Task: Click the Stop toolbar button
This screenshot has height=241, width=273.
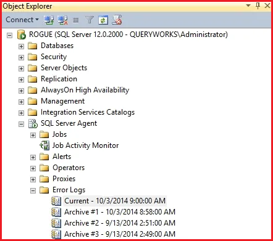Action: pos(76,20)
